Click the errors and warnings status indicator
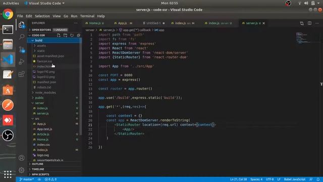 50,179
